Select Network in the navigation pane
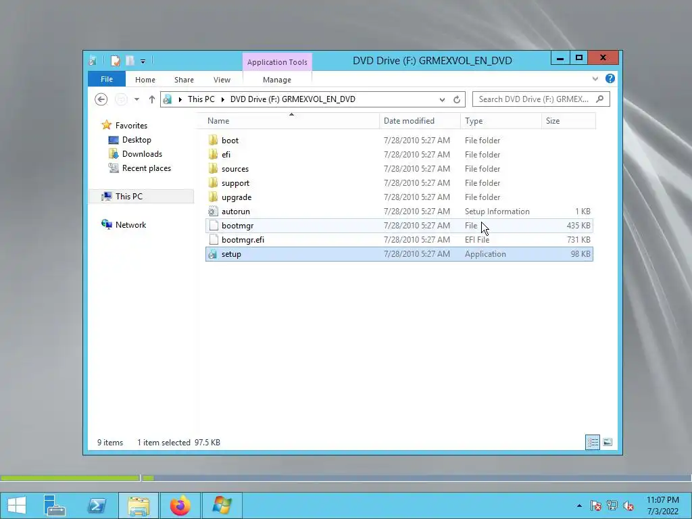 (130, 224)
